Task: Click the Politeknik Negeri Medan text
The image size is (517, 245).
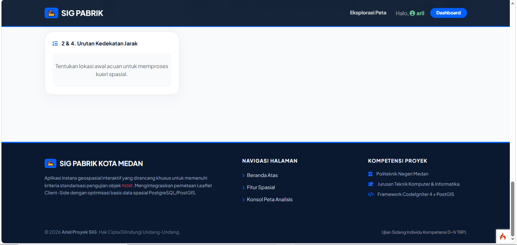Action: (402, 174)
